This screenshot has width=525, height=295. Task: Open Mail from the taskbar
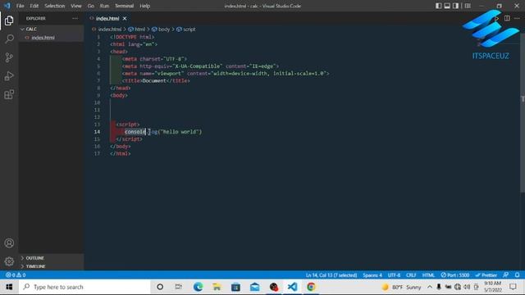point(255,287)
